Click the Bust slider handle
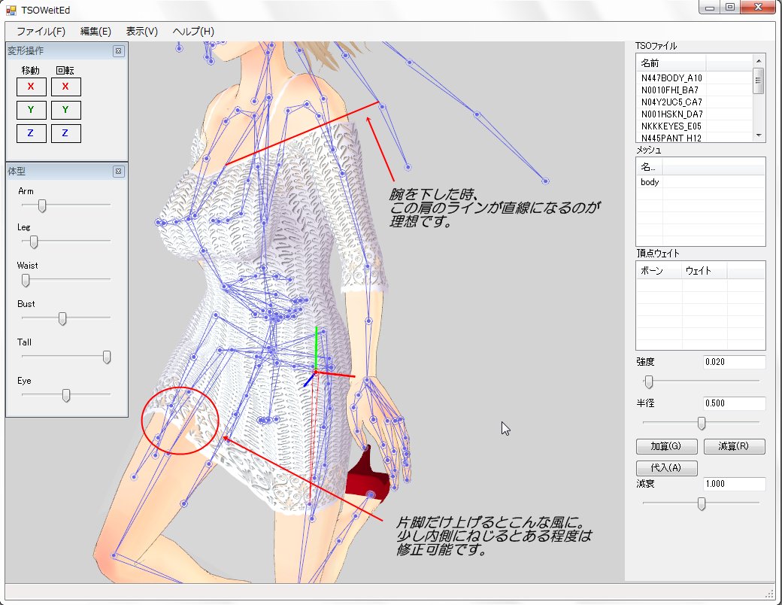The width and height of the screenshot is (782, 605). tap(62, 319)
